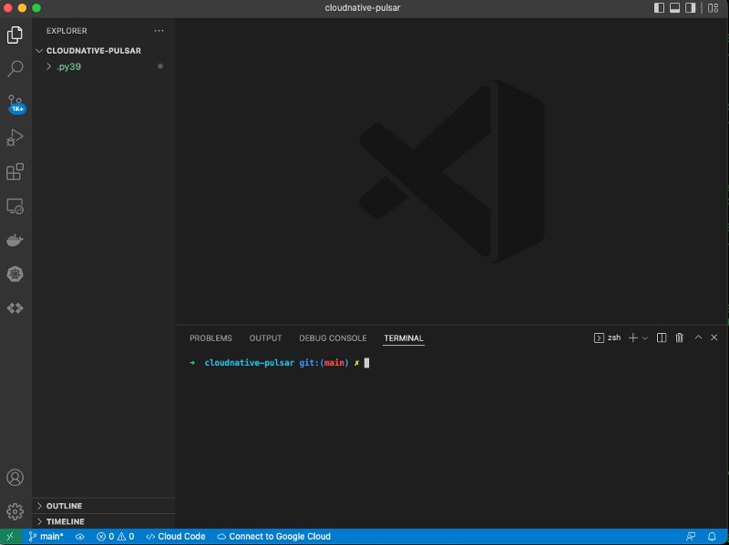This screenshot has width=729, height=545.
Task: Click the Docker whale icon
Action: [x=15, y=239]
